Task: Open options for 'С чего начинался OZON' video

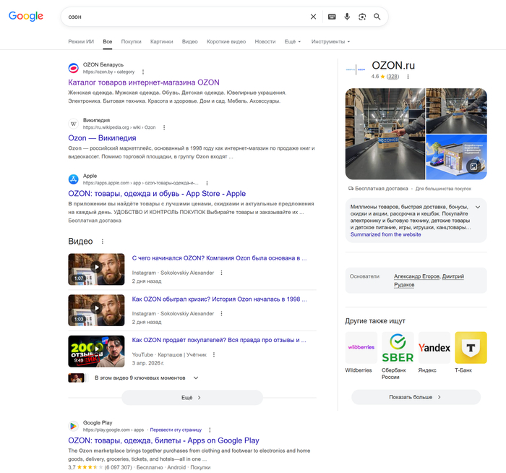Action: 221,273
